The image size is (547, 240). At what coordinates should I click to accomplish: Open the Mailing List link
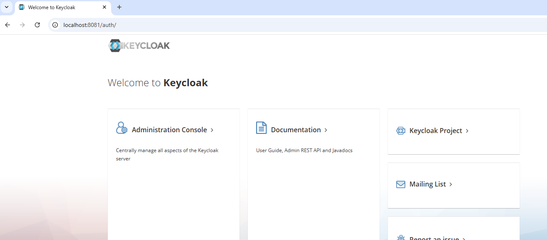[x=427, y=184]
